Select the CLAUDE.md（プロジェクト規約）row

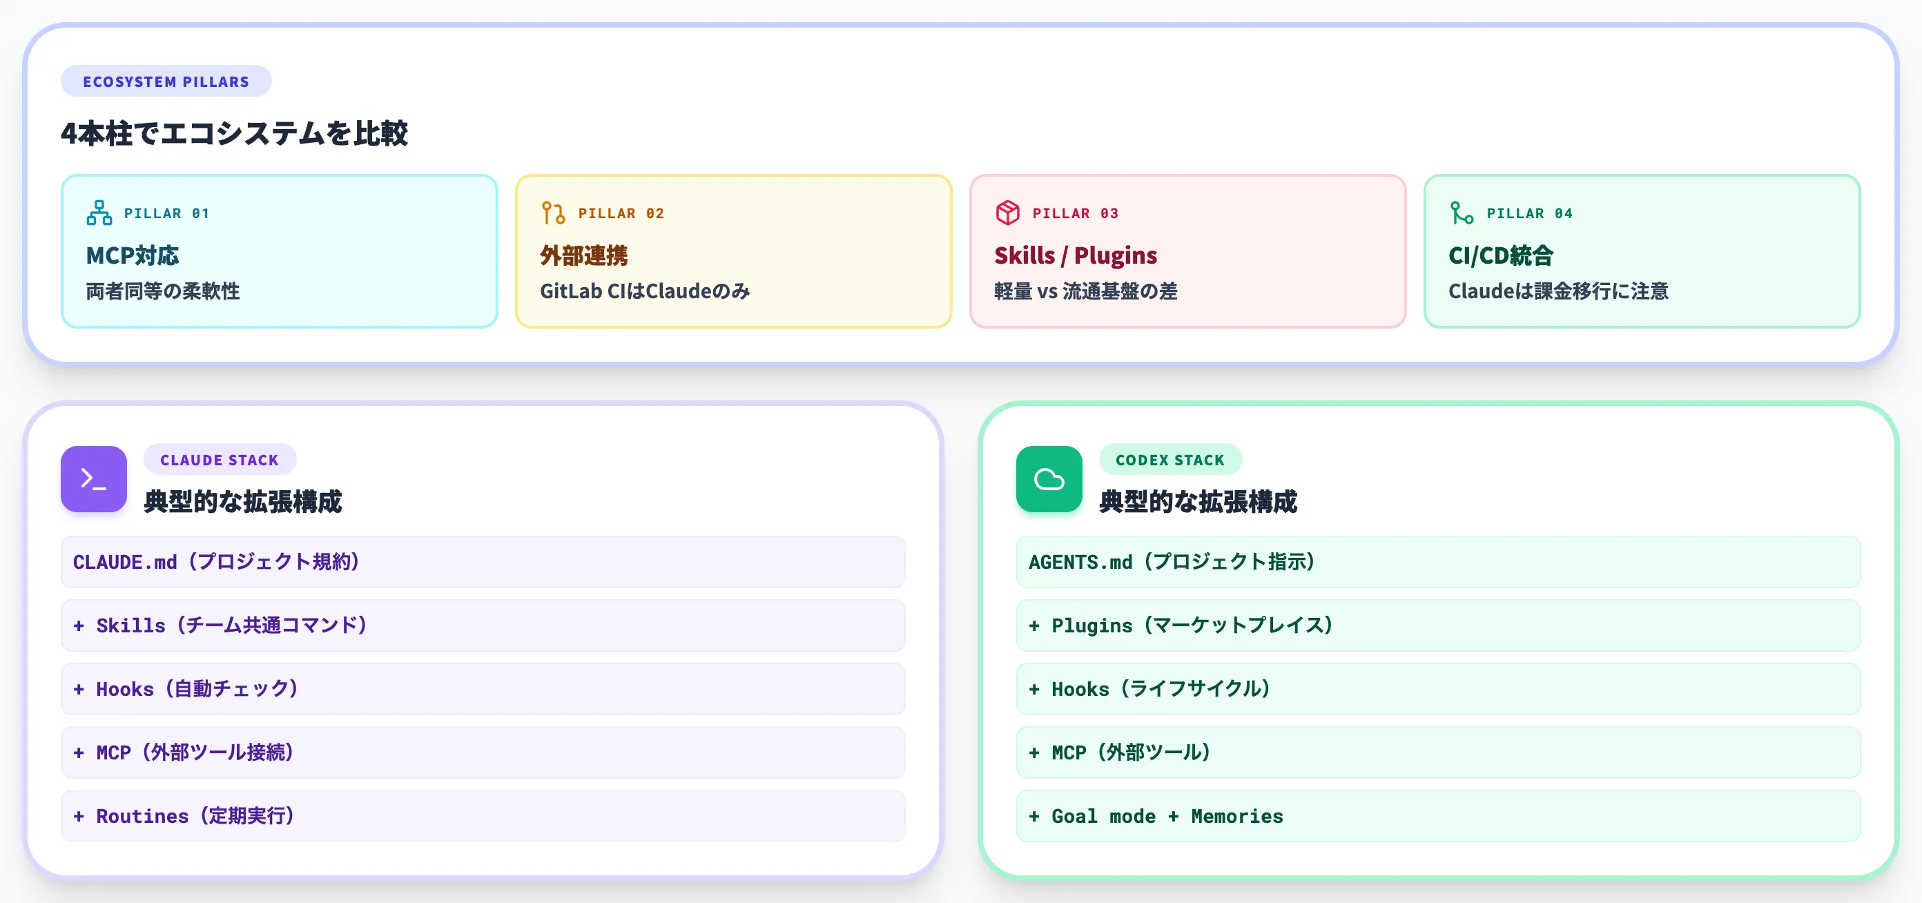[483, 562]
